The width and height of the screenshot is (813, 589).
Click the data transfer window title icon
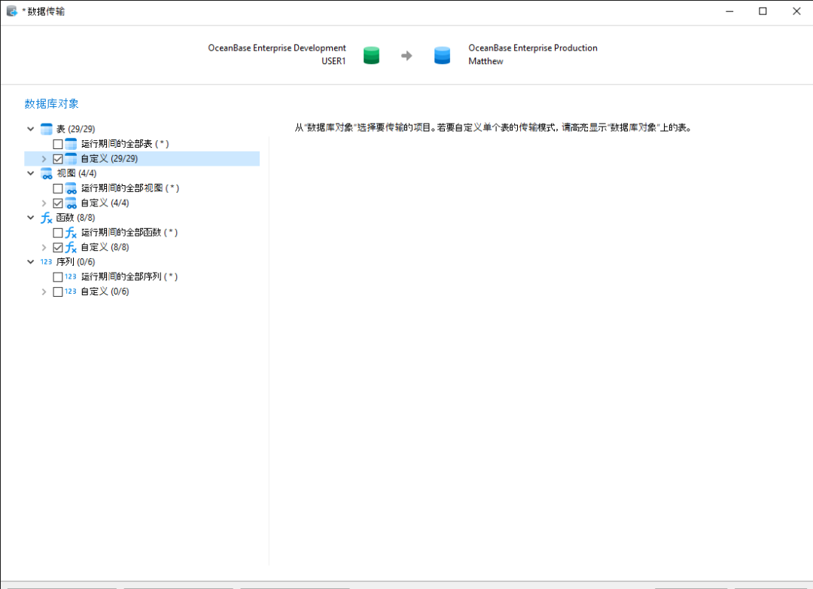point(11,11)
